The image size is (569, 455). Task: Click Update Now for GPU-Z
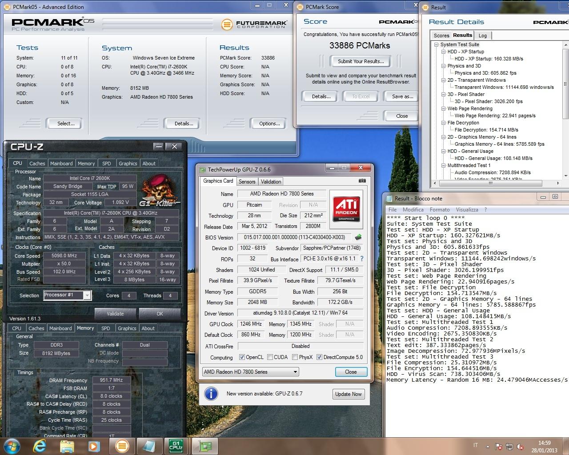(x=349, y=394)
